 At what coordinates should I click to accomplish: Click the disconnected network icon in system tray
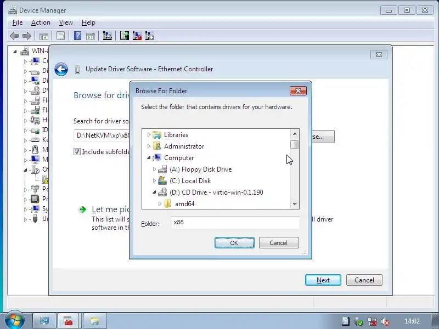click(x=372, y=321)
